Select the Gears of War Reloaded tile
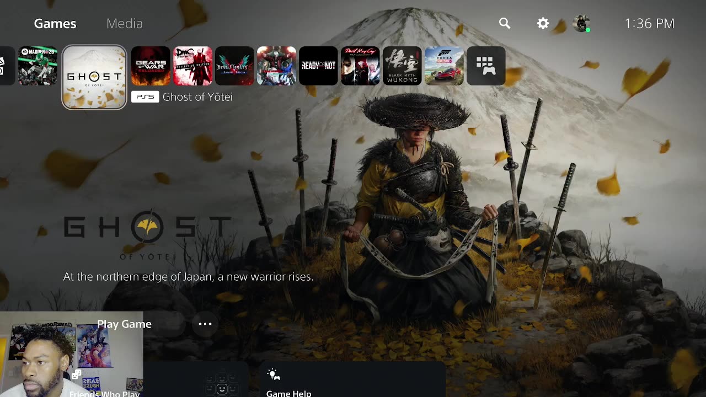The image size is (706, 397). coord(151,66)
